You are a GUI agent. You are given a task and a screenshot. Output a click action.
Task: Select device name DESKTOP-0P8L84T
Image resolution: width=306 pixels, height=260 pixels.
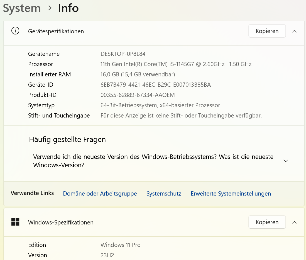coord(124,54)
